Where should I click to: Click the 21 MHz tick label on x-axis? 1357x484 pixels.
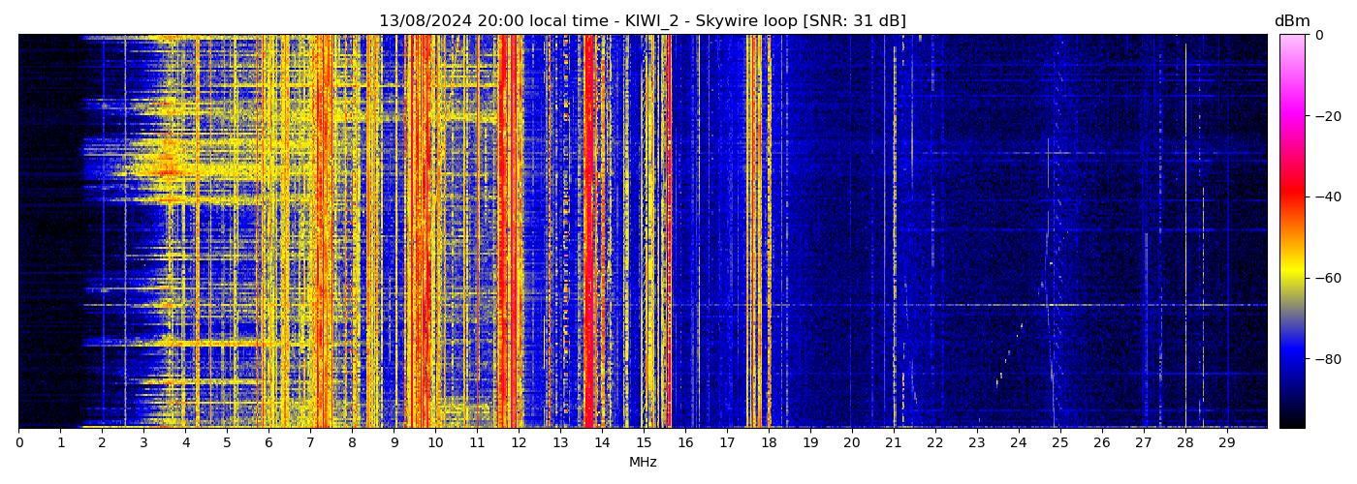(x=894, y=442)
